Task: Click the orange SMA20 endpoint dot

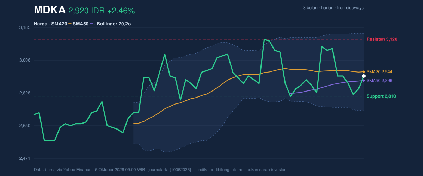Action: tap(364, 72)
